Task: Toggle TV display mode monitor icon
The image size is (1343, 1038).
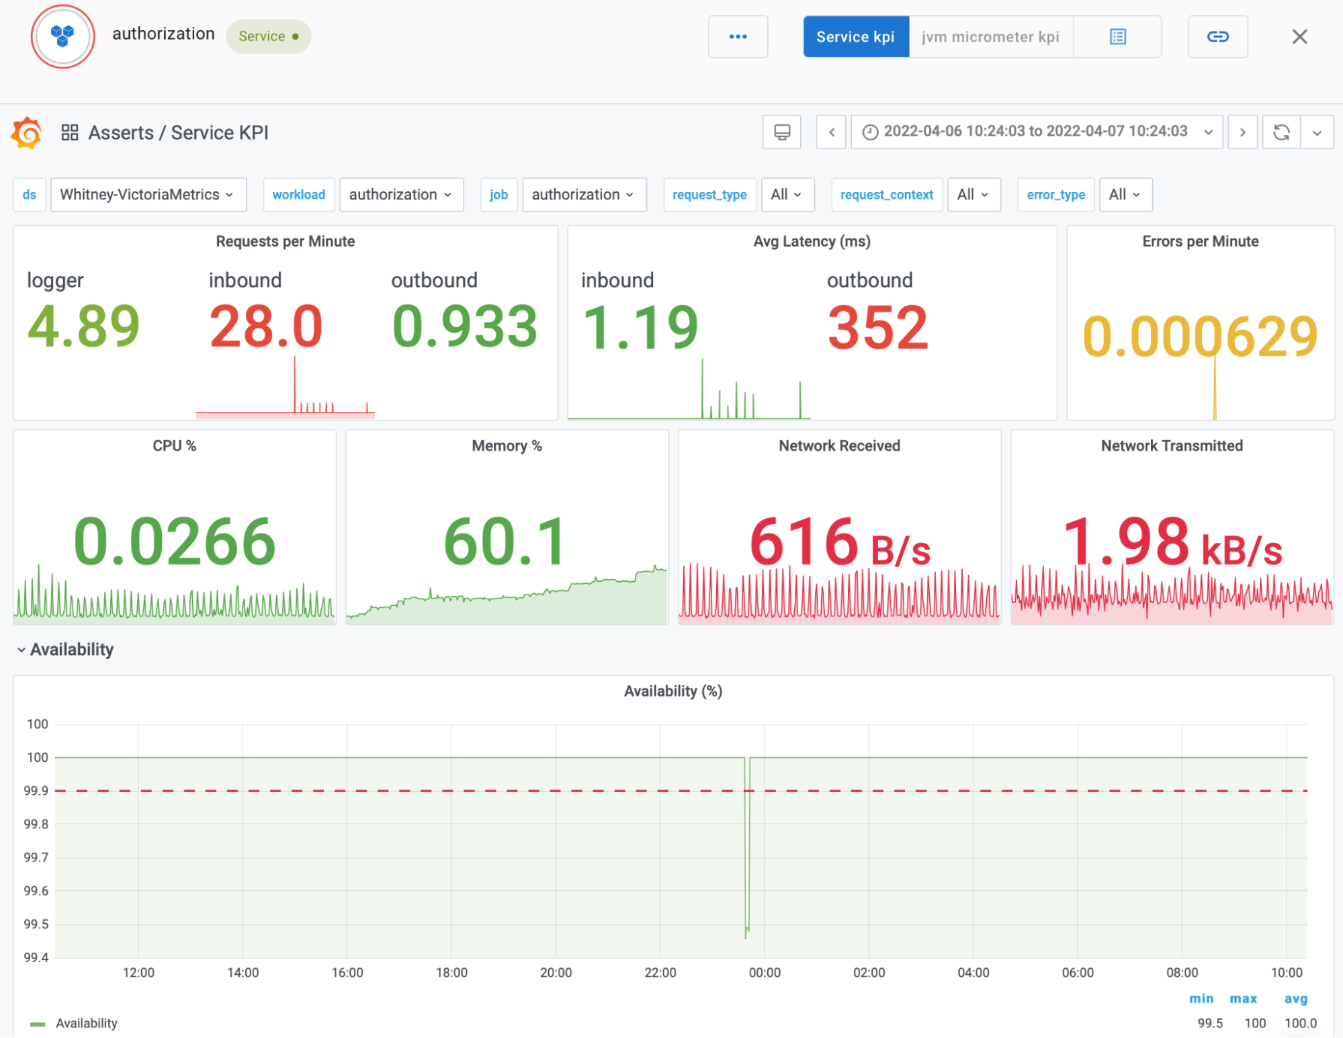Action: coord(781,132)
